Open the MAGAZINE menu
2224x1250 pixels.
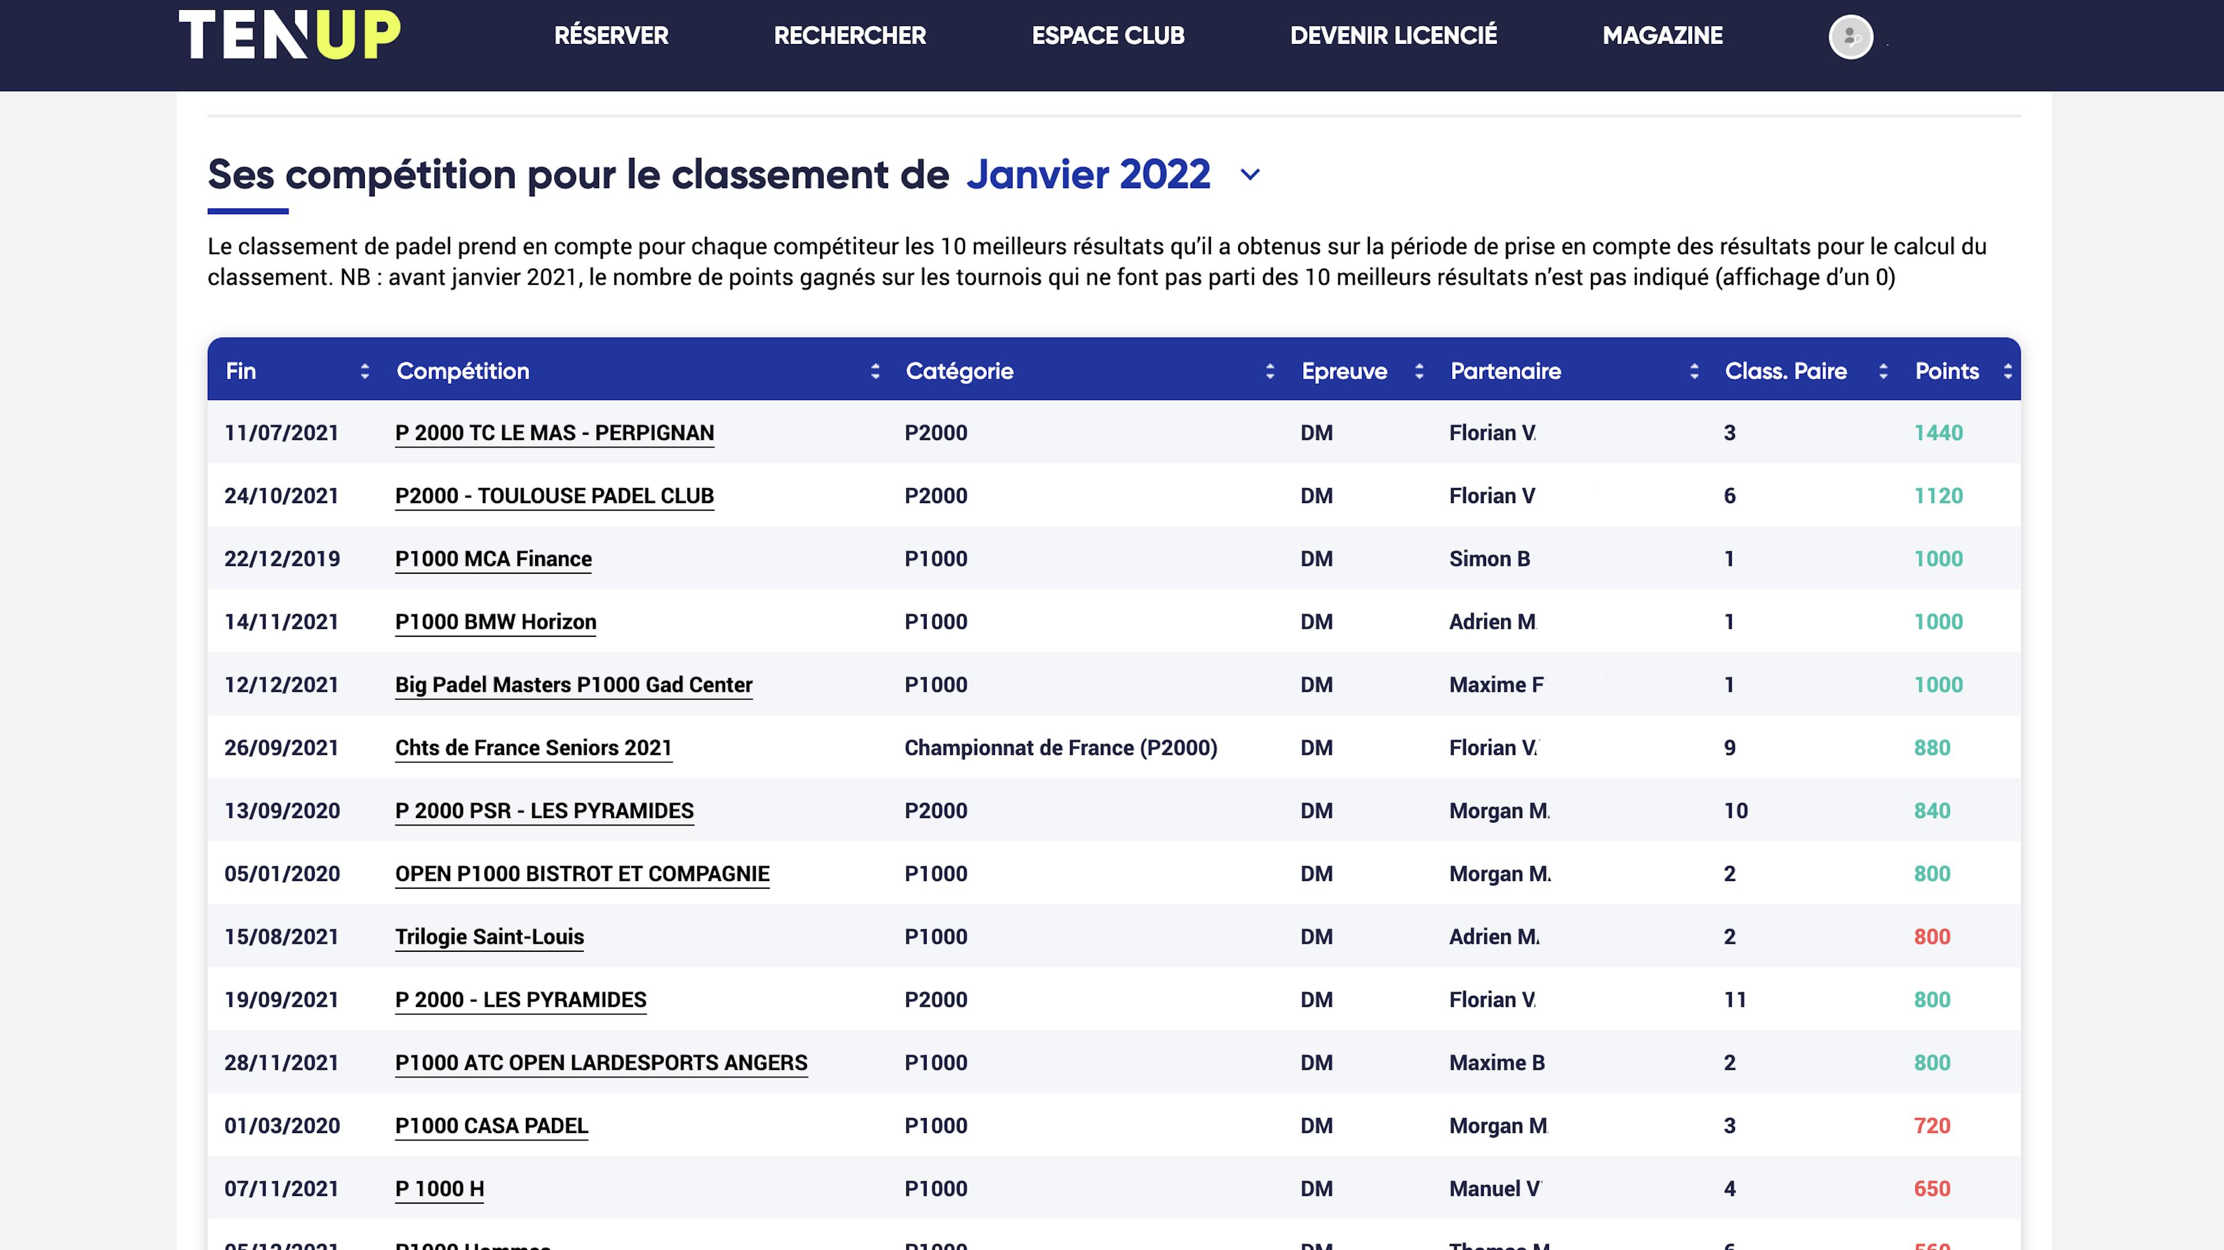[1662, 35]
